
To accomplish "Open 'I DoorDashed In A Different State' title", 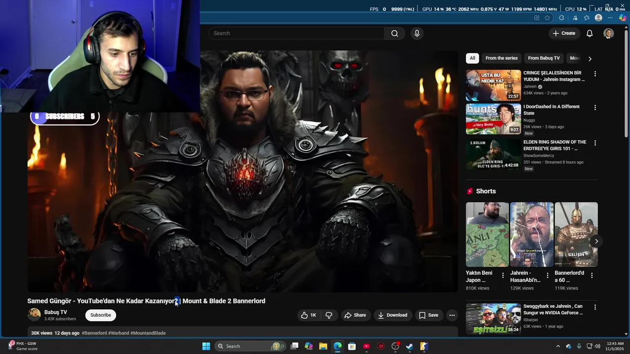I will (551, 110).
